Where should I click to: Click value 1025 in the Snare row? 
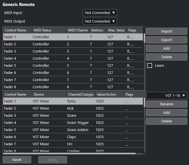pyautogui.click(x=100, y=116)
